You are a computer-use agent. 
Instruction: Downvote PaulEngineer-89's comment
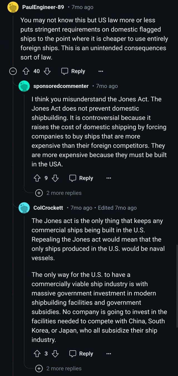[47, 71]
